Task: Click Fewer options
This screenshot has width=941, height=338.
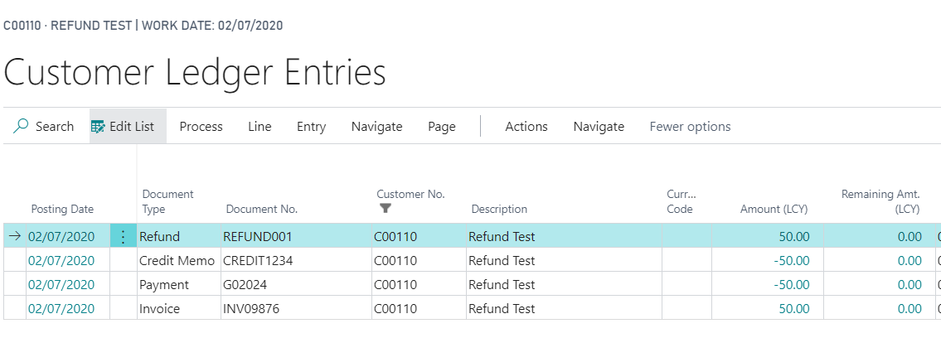Action: click(690, 127)
